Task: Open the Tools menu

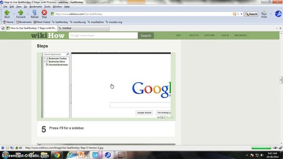Action: coord(47,7)
